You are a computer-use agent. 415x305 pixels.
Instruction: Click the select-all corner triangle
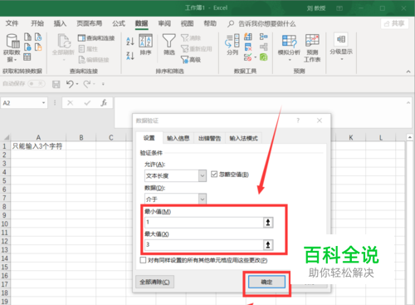[6, 137]
